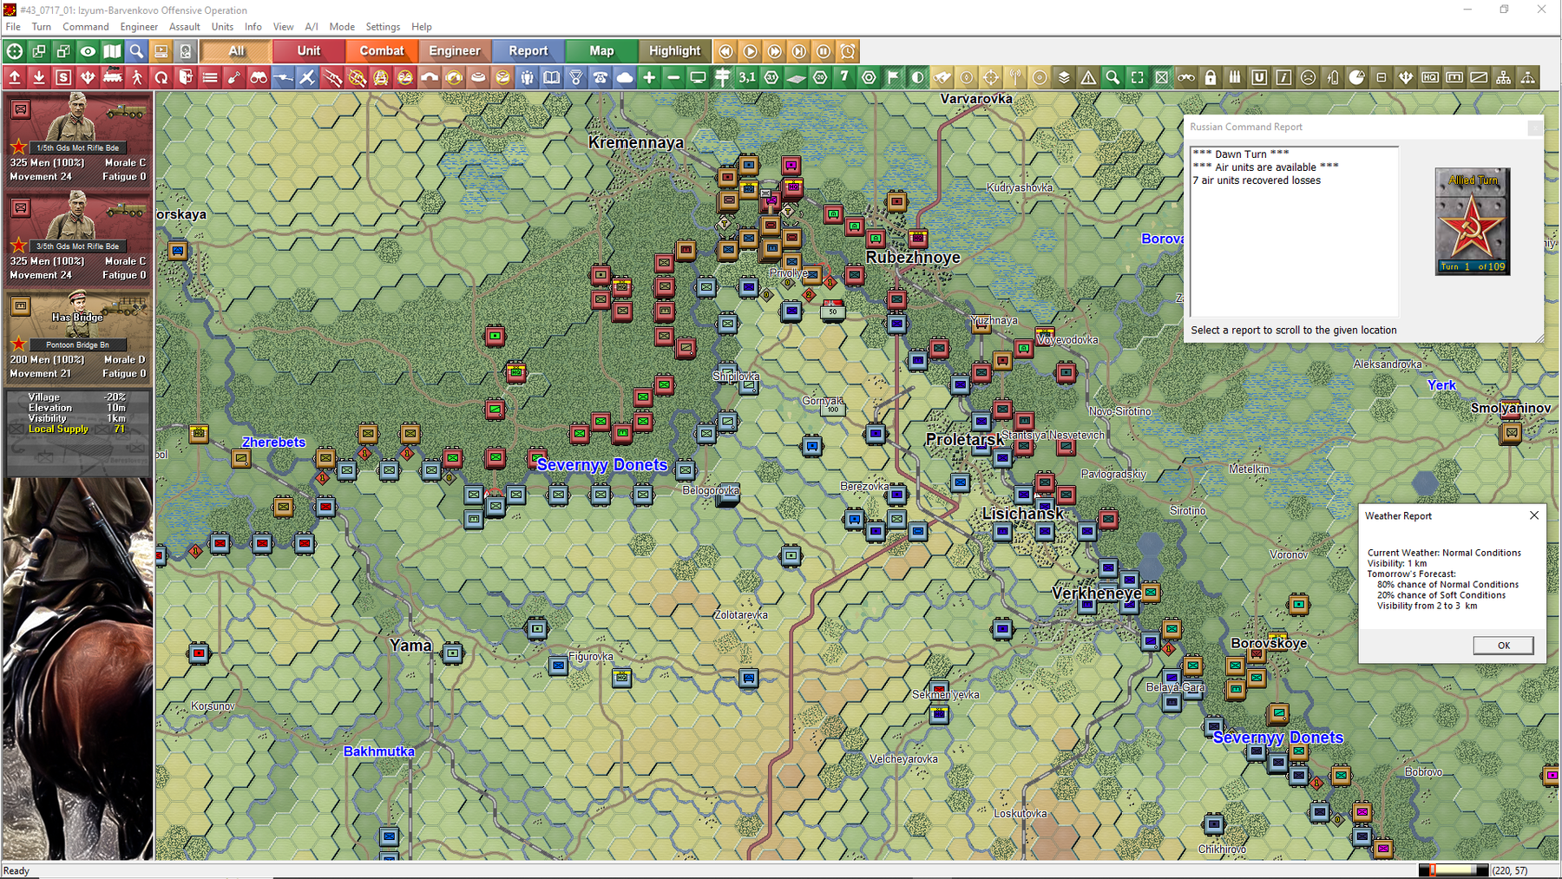The height and width of the screenshot is (879, 1562).
Task: Click the gradient bar in status bar
Action: (x=1454, y=870)
